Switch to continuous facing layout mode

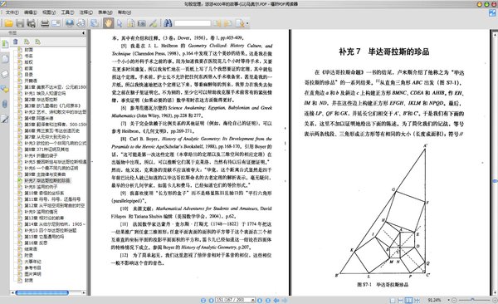click(x=417, y=300)
